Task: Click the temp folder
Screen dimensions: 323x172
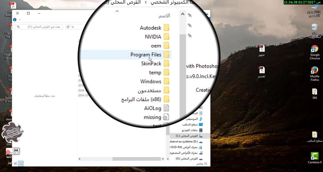Action: point(159,72)
